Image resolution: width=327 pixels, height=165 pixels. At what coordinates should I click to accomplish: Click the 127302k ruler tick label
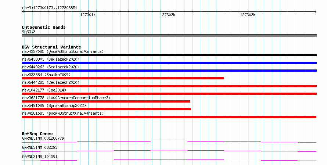[168, 15]
